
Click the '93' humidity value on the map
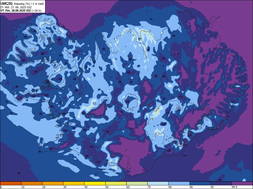7,102
